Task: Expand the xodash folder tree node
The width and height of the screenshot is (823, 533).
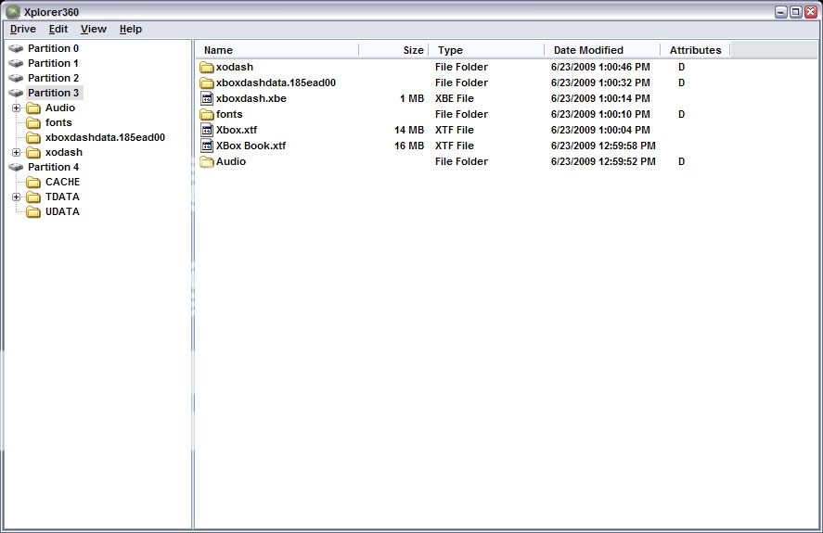Action: tap(17, 153)
